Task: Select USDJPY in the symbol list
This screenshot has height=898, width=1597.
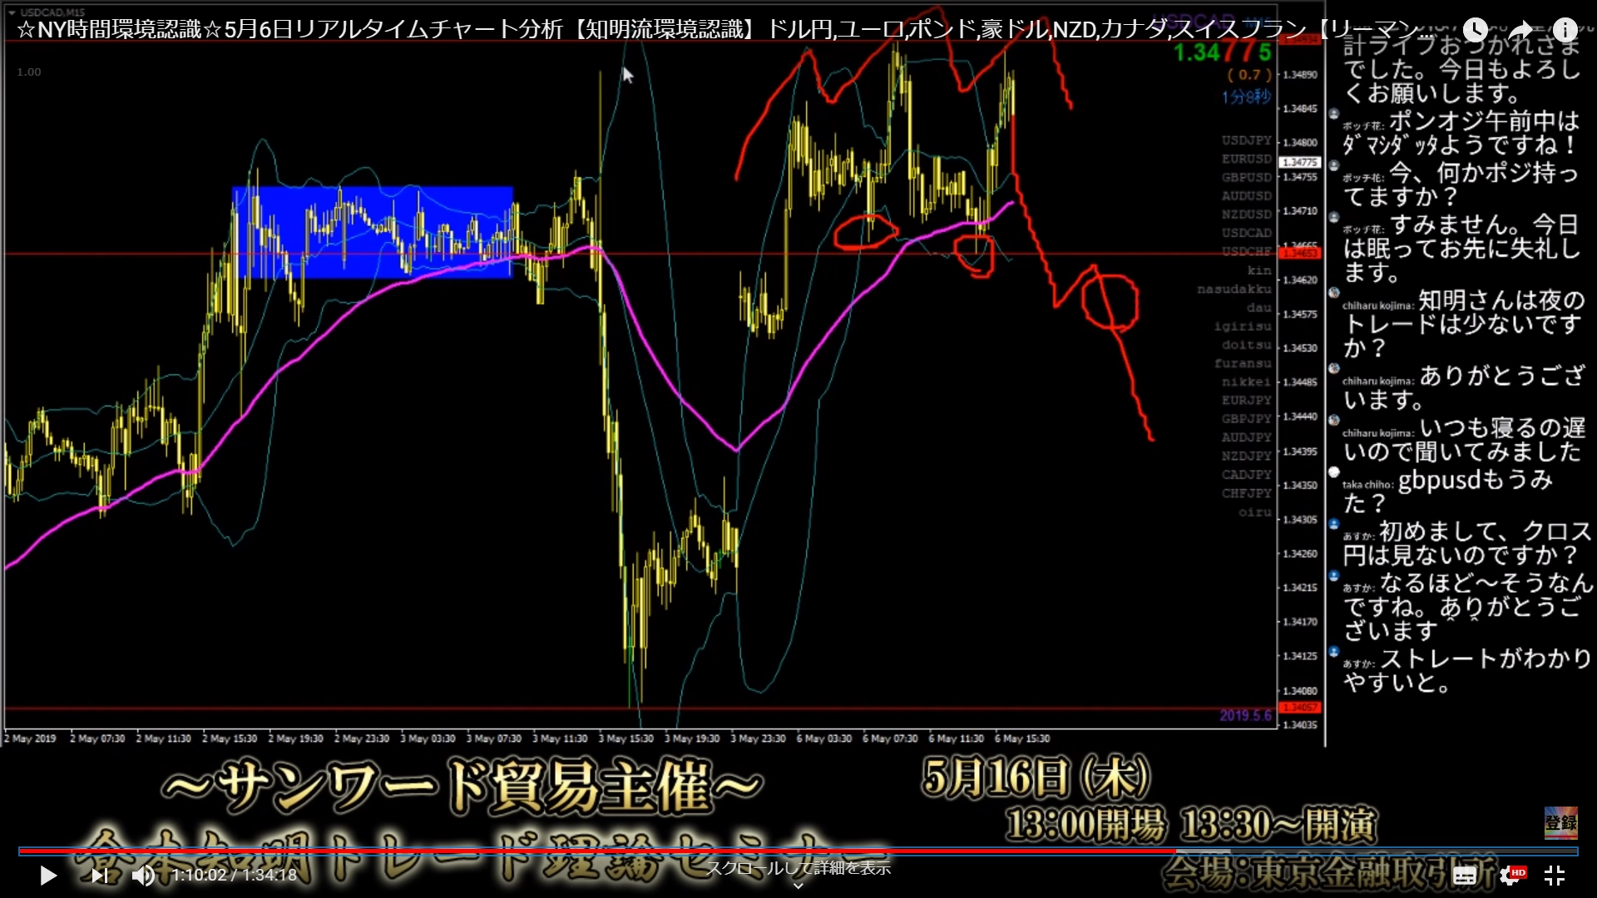Action: 1246,141
